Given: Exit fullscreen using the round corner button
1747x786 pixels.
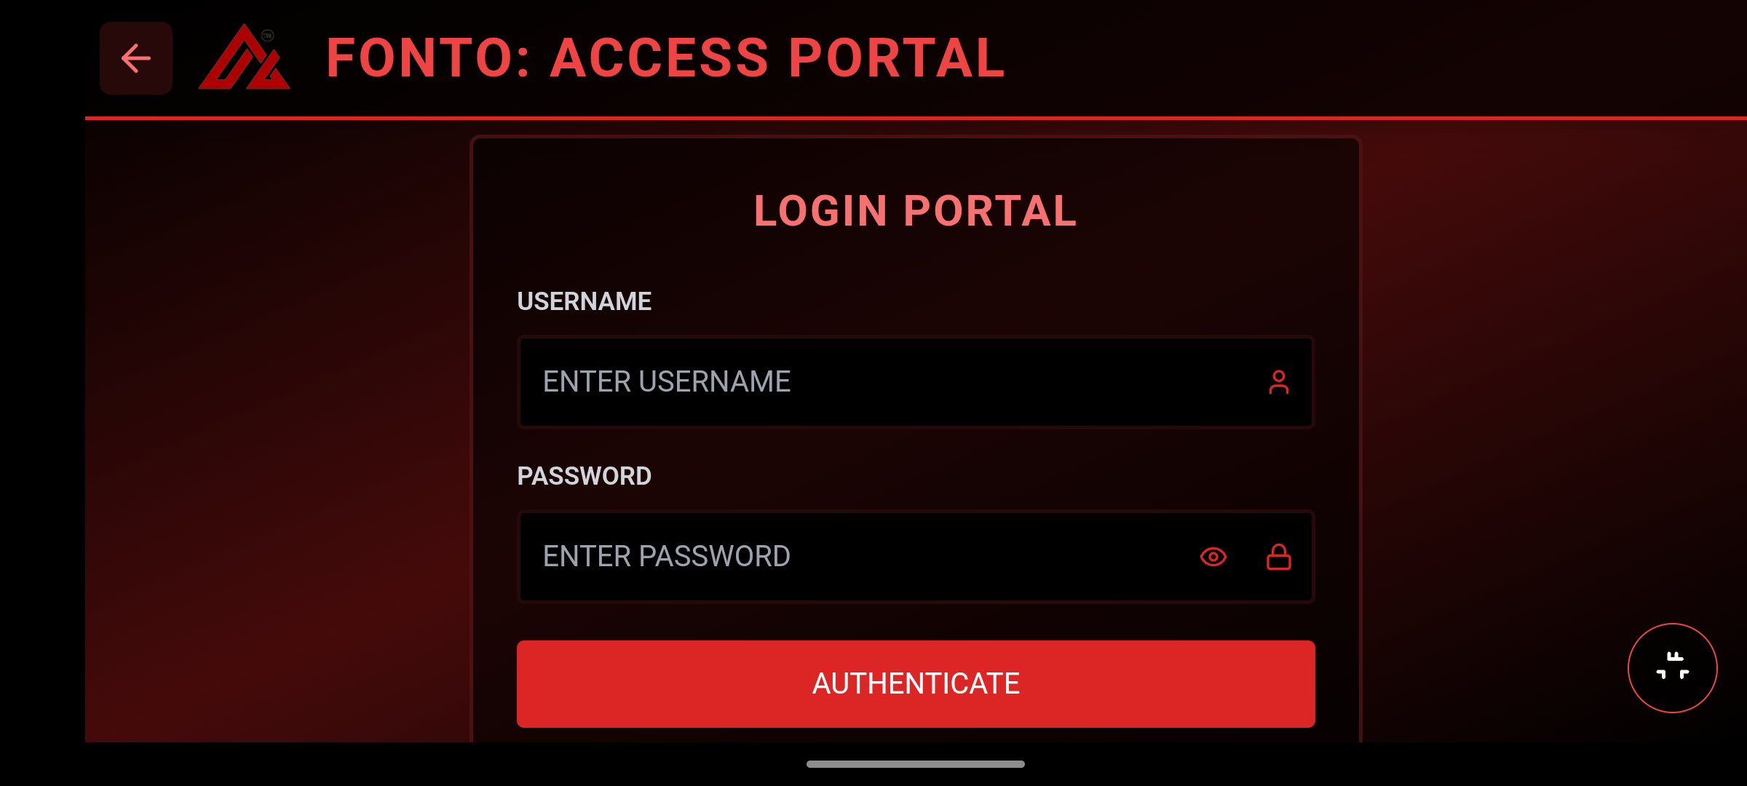Looking at the screenshot, I should 1672,667.
